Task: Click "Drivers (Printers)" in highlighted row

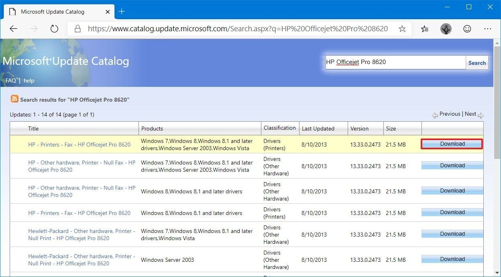Action: tap(275, 145)
